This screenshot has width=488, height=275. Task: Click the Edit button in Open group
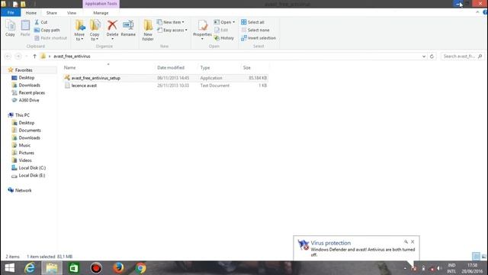[221, 30]
